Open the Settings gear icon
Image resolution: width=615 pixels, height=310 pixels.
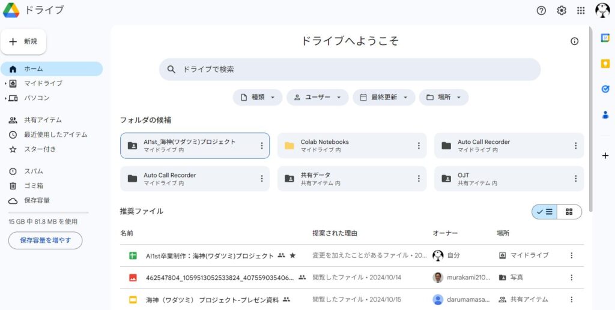[x=562, y=11]
